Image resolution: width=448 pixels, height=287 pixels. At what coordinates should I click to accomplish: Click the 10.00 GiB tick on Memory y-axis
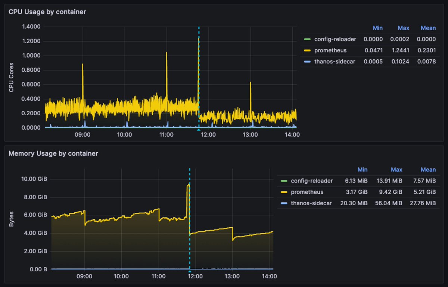click(x=34, y=179)
